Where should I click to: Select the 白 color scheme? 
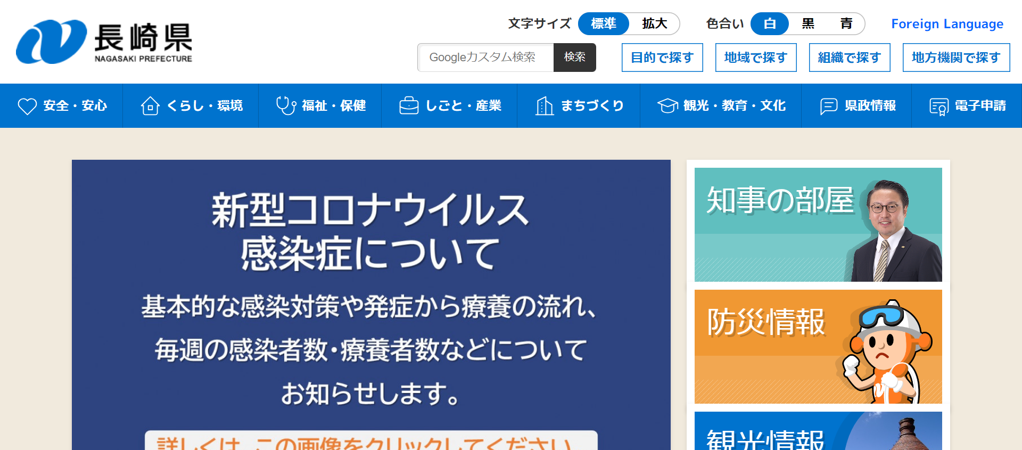coord(770,24)
